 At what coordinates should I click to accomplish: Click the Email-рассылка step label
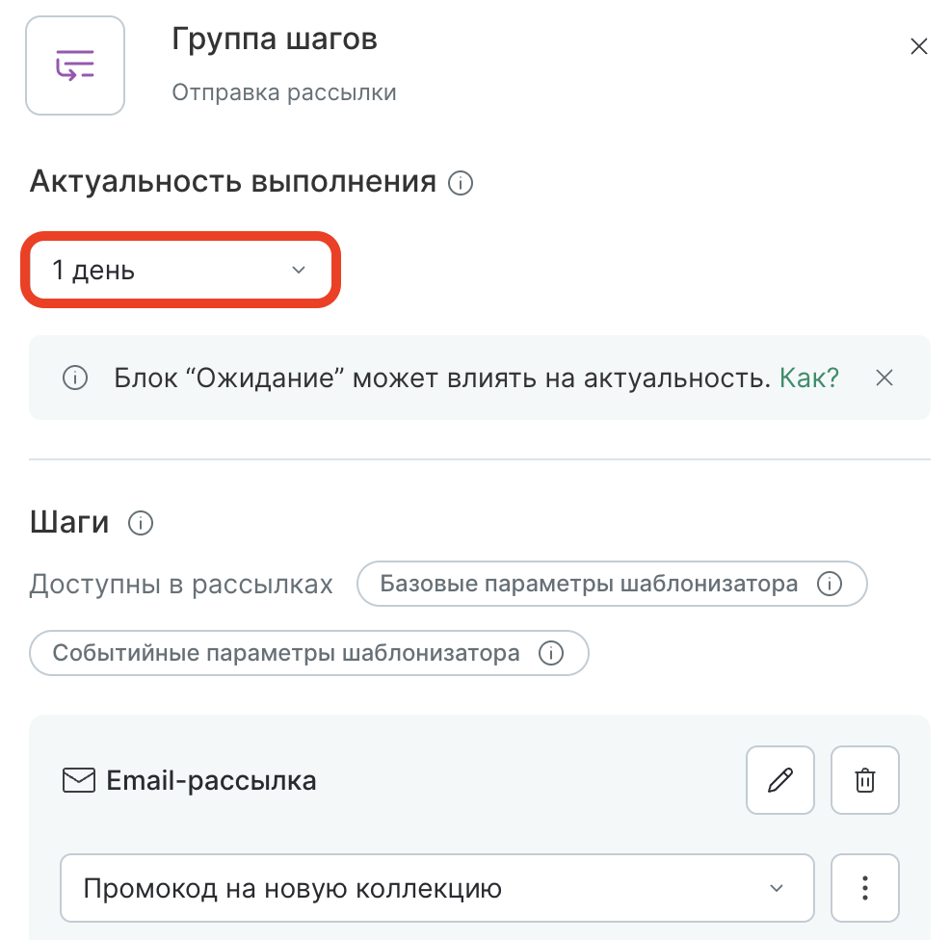click(x=211, y=780)
